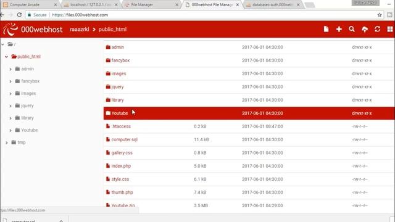Go back with browser arrow
395x222 pixels.
2,15
